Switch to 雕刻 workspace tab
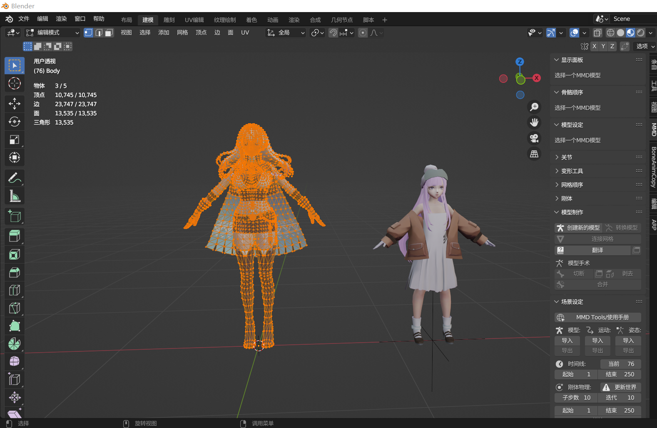Viewport: 657px width, 428px height. [169, 20]
